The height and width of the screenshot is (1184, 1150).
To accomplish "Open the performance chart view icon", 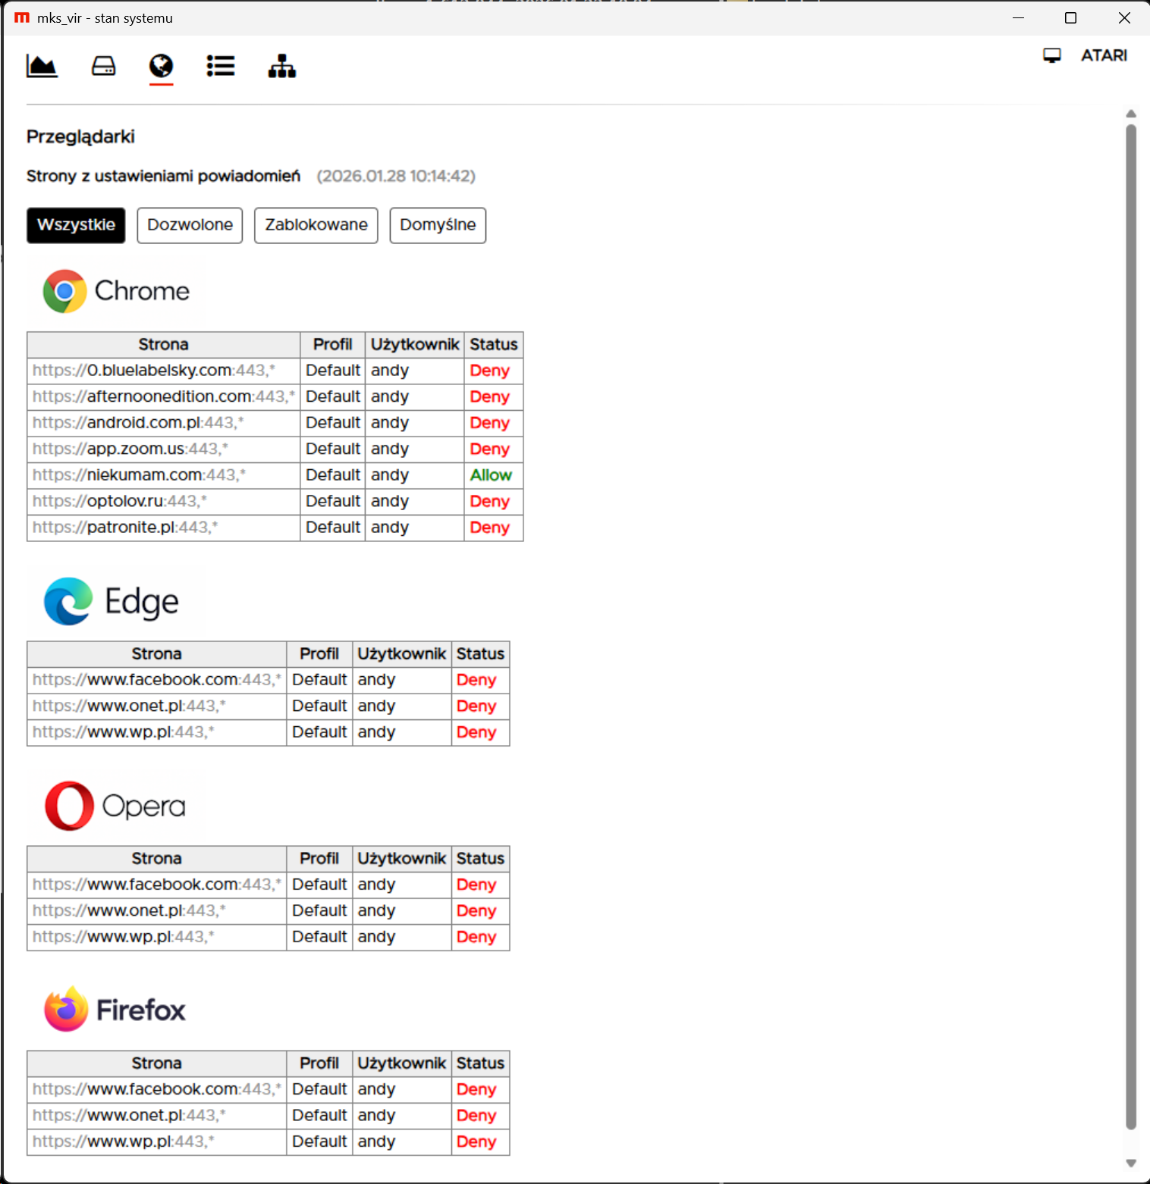I will (42, 67).
